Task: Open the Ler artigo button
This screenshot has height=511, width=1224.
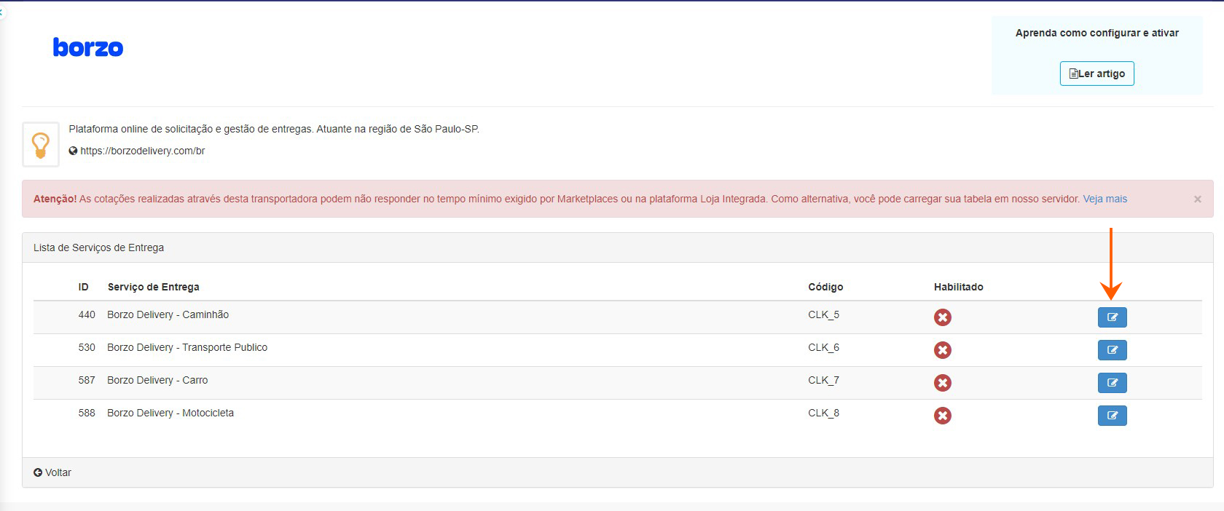Action: point(1096,74)
